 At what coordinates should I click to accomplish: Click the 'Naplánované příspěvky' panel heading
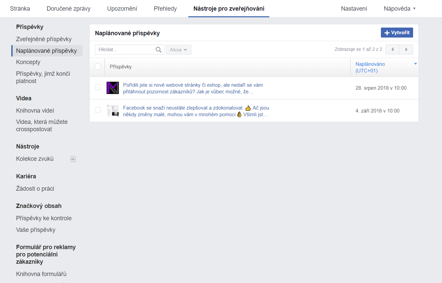[128, 33]
